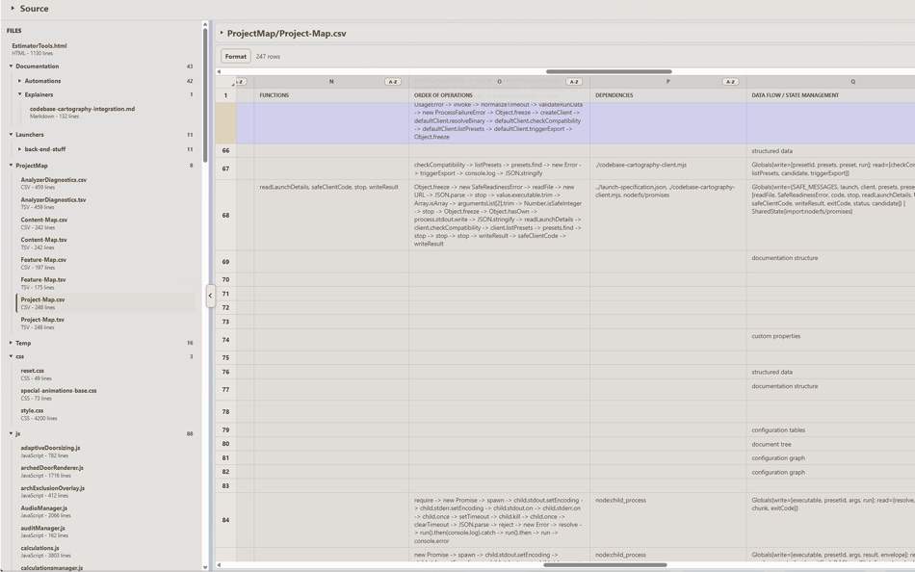Screen dimensions: 915x572
Task: Select column N header
Action: click(x=331, y=82)
